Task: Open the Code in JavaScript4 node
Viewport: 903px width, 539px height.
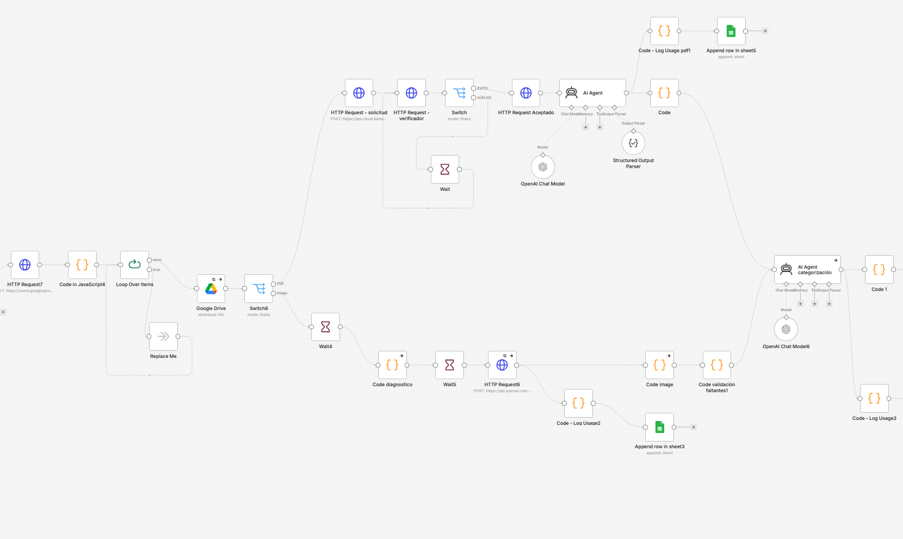Action: (82, 265)
